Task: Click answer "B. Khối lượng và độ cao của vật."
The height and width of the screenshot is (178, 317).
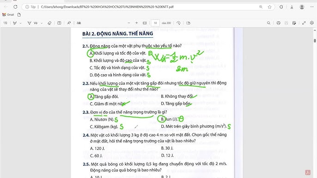Action: (118, 60)
